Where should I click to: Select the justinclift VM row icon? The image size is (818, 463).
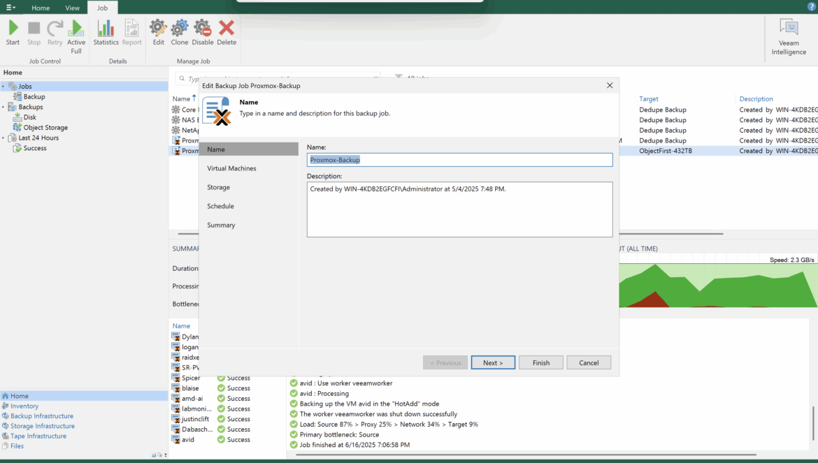[175, 419]
